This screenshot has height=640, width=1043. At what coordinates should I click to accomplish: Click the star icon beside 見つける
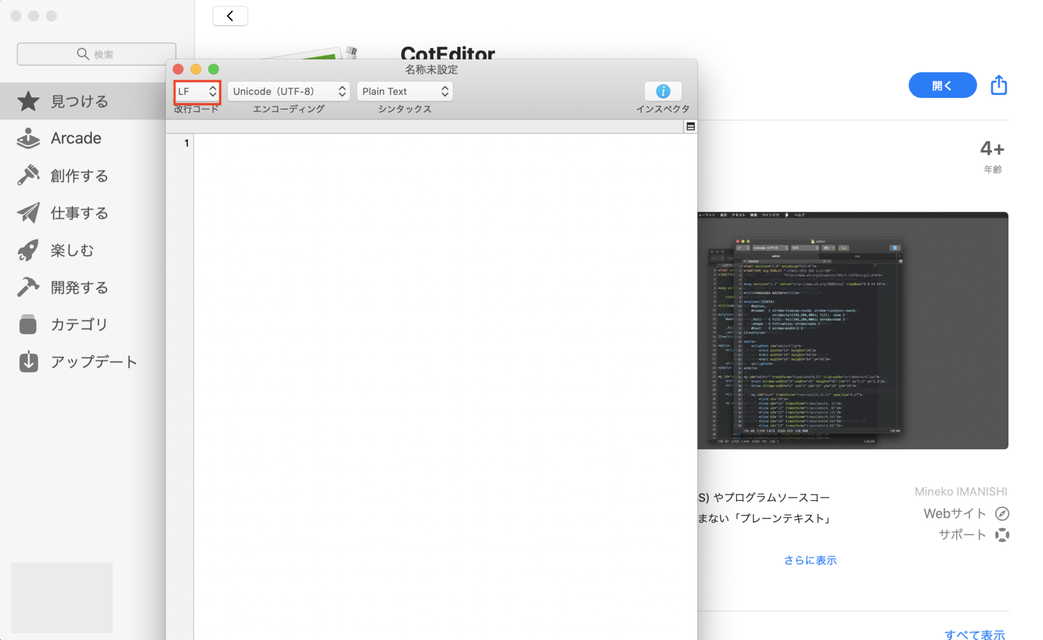28,101
